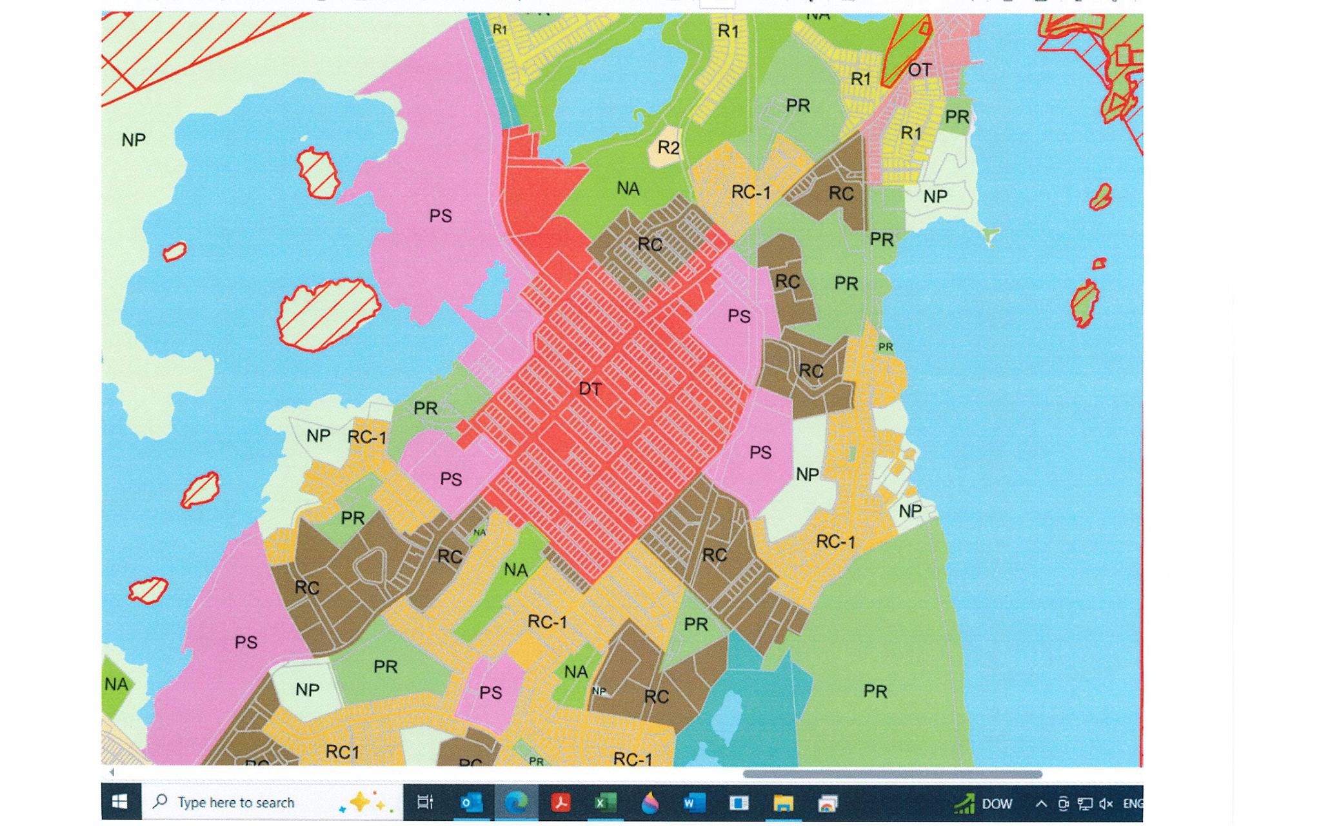This screenshot has width=1321, height=826.
Task: Click the horizontal scrollbar thumb
Action: 892,774
